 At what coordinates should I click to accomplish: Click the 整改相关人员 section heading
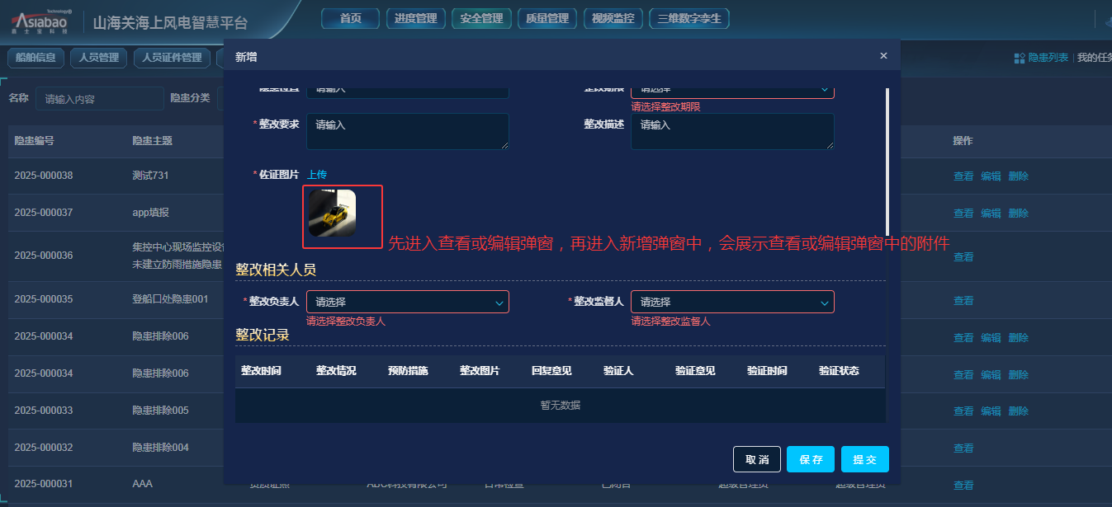click(276, 270)
